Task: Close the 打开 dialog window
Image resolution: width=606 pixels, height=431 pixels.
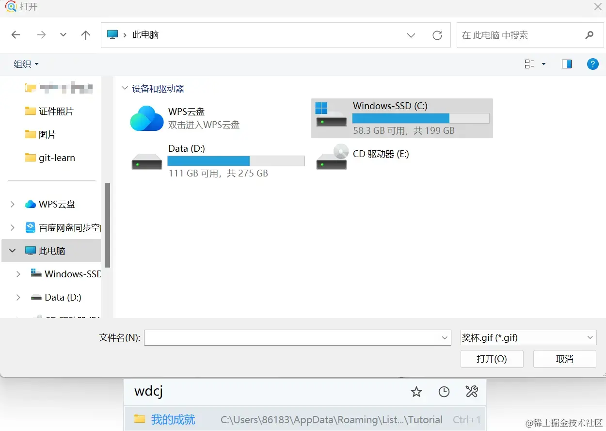Action: (x=598, y=7)
